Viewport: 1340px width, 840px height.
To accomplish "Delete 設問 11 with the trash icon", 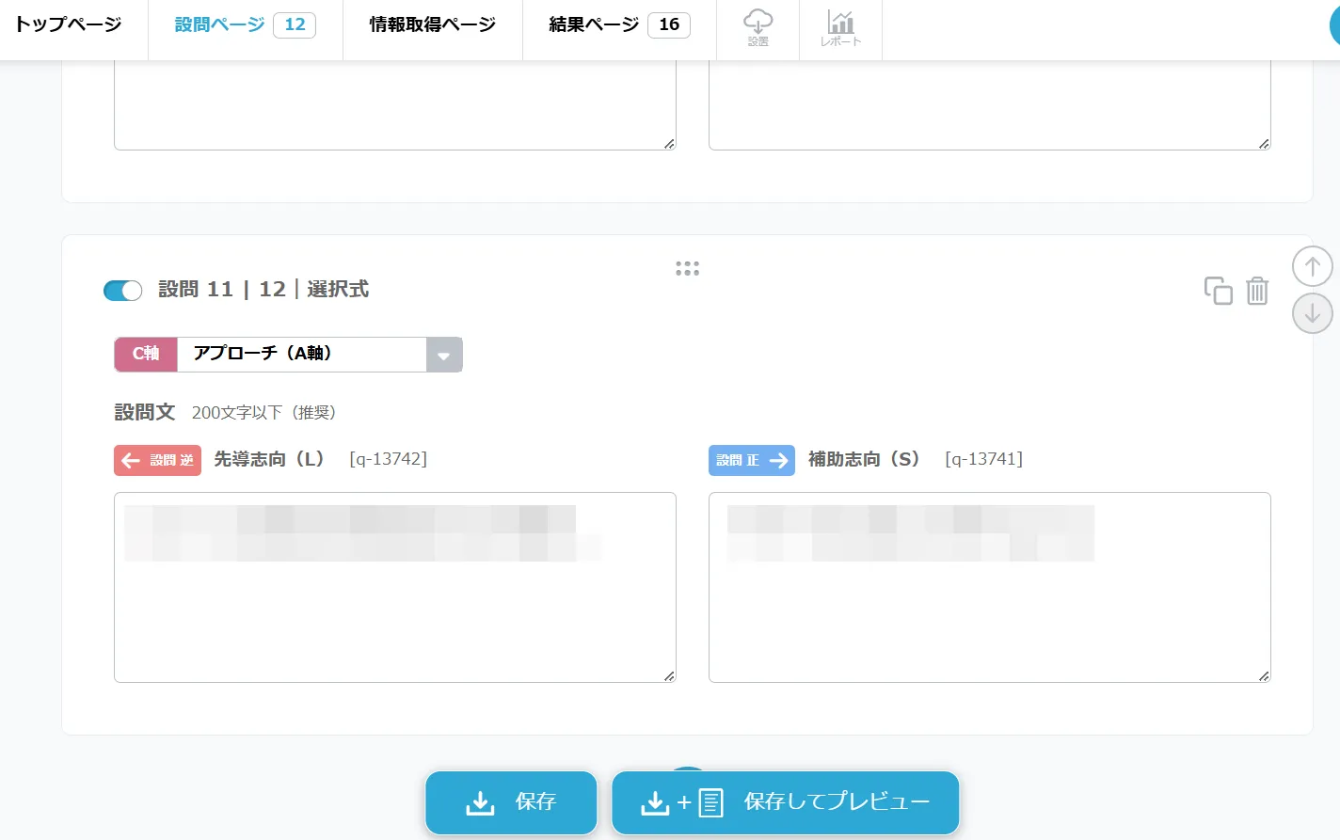I will coord(1257,291).
